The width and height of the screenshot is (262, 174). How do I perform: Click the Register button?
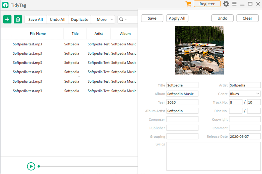[x=207, y=4]
